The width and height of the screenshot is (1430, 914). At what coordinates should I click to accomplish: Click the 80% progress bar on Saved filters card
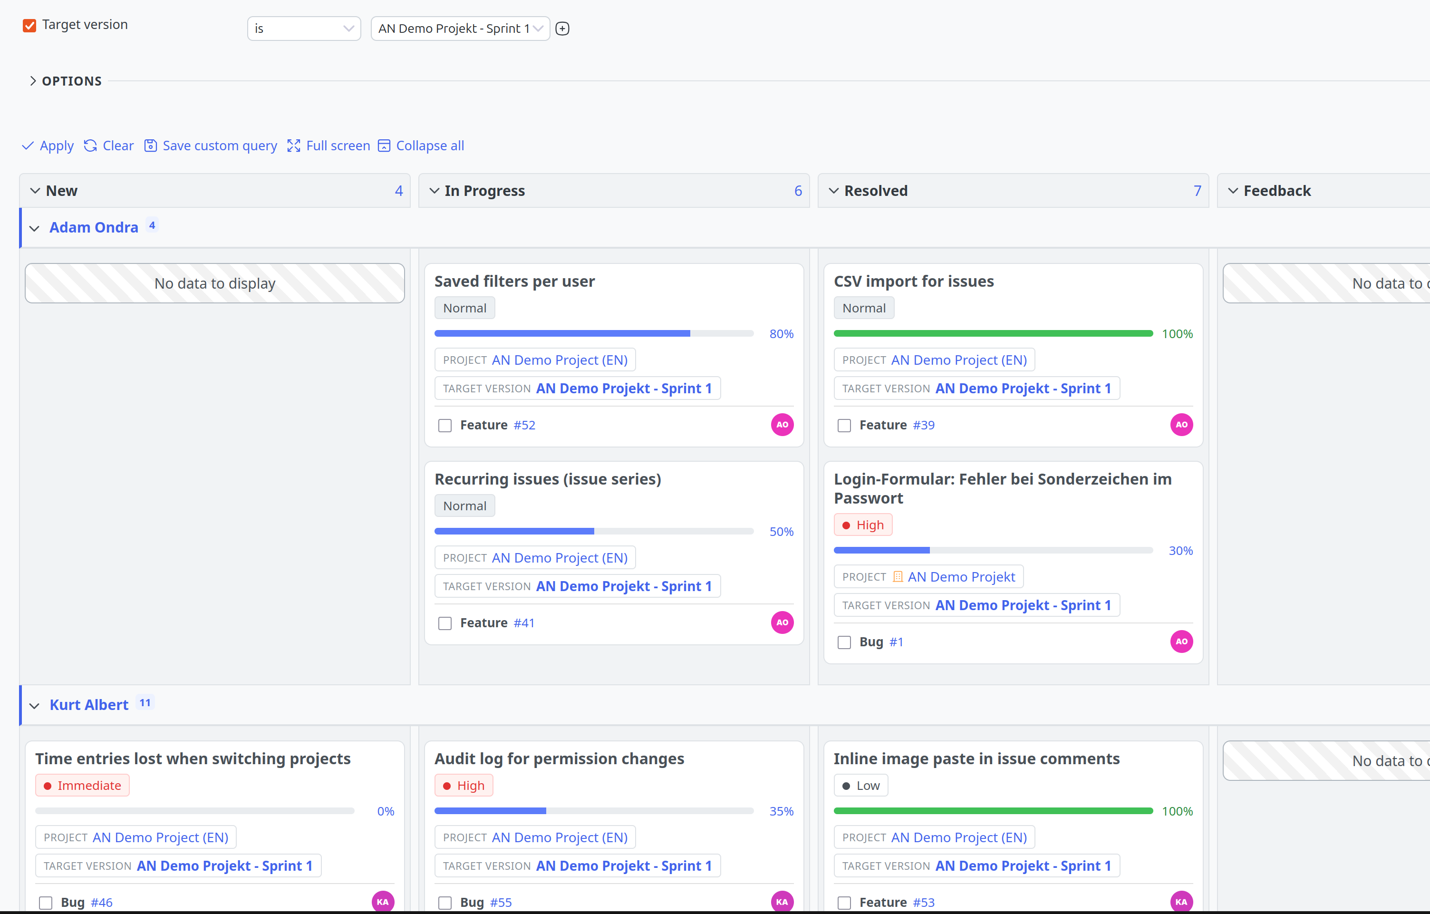[594, 334]
